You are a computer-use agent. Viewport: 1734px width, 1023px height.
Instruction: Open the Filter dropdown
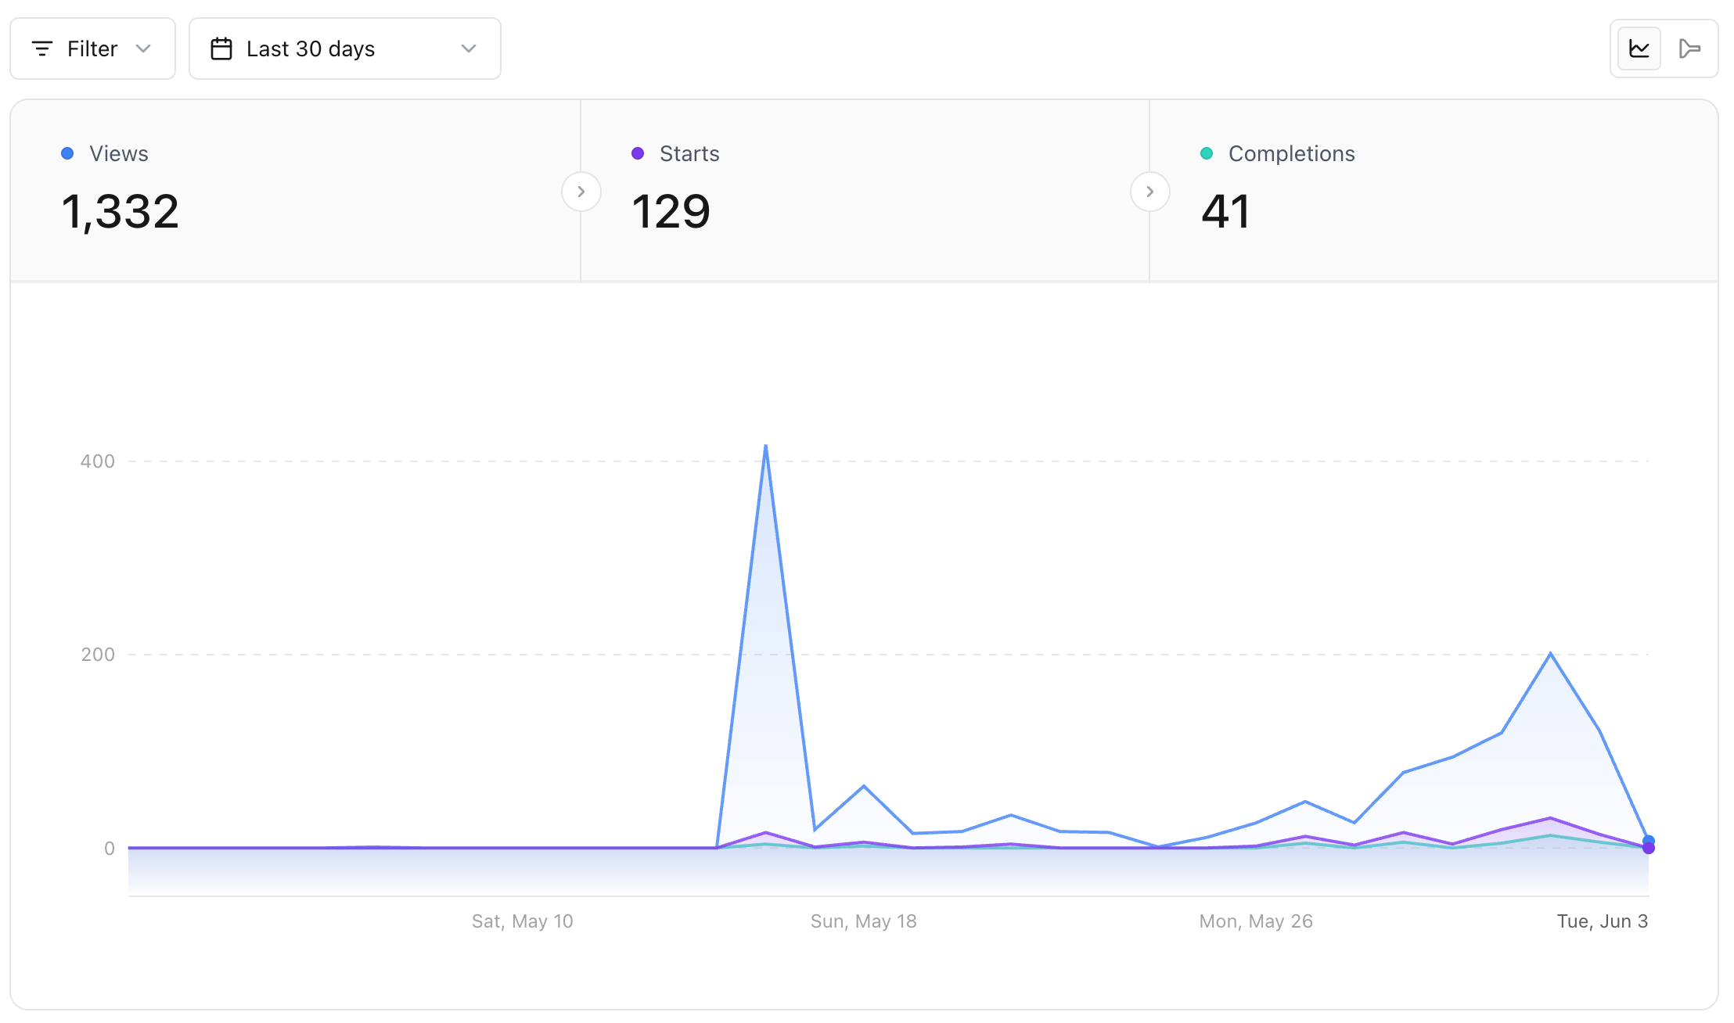click(x=92, y=49)
